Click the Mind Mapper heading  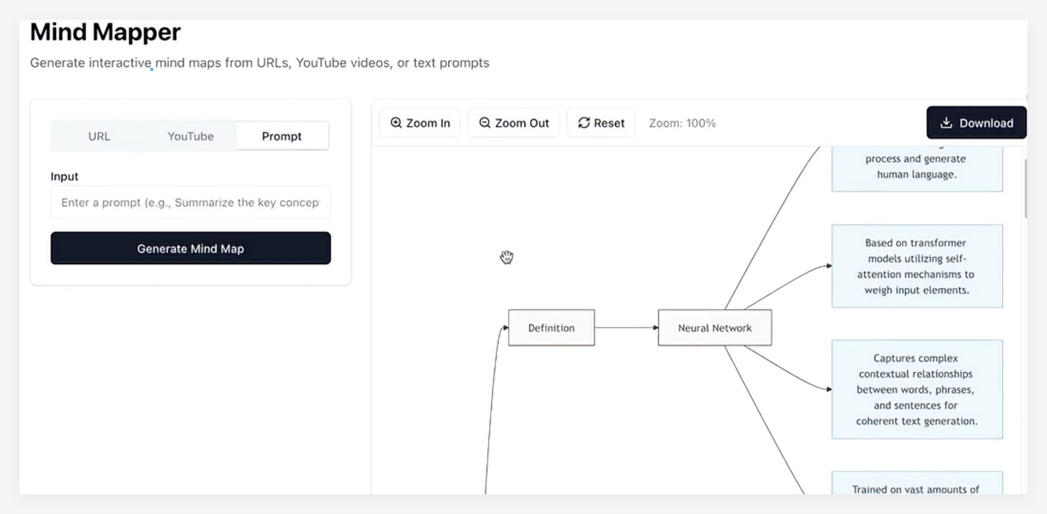click(x=105, y=32)
